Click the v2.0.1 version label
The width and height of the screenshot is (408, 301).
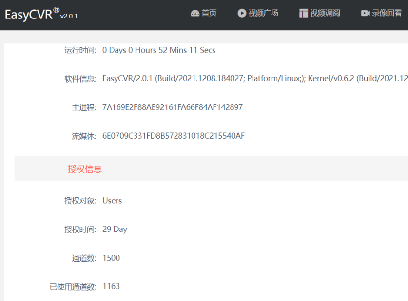pos(69,16)
